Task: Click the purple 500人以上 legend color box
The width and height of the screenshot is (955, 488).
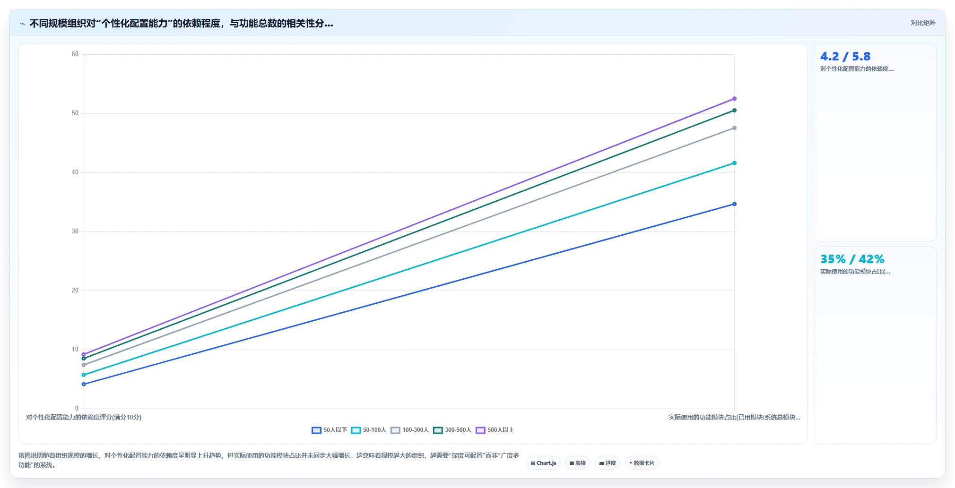Action: [480, 430]
